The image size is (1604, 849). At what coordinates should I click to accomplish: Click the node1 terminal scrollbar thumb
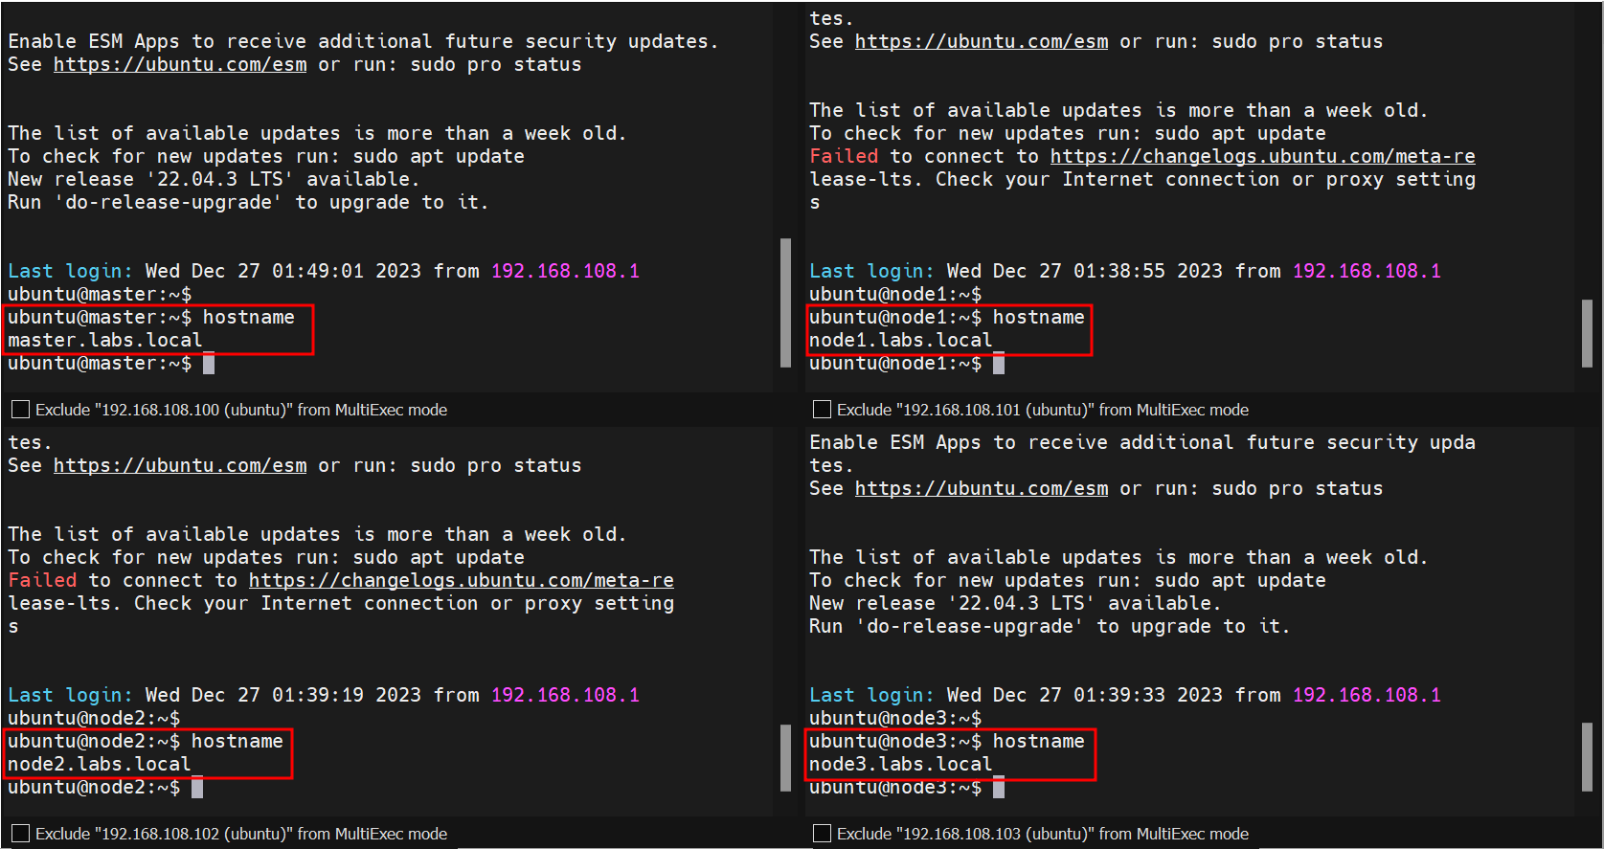point(1587,333)
